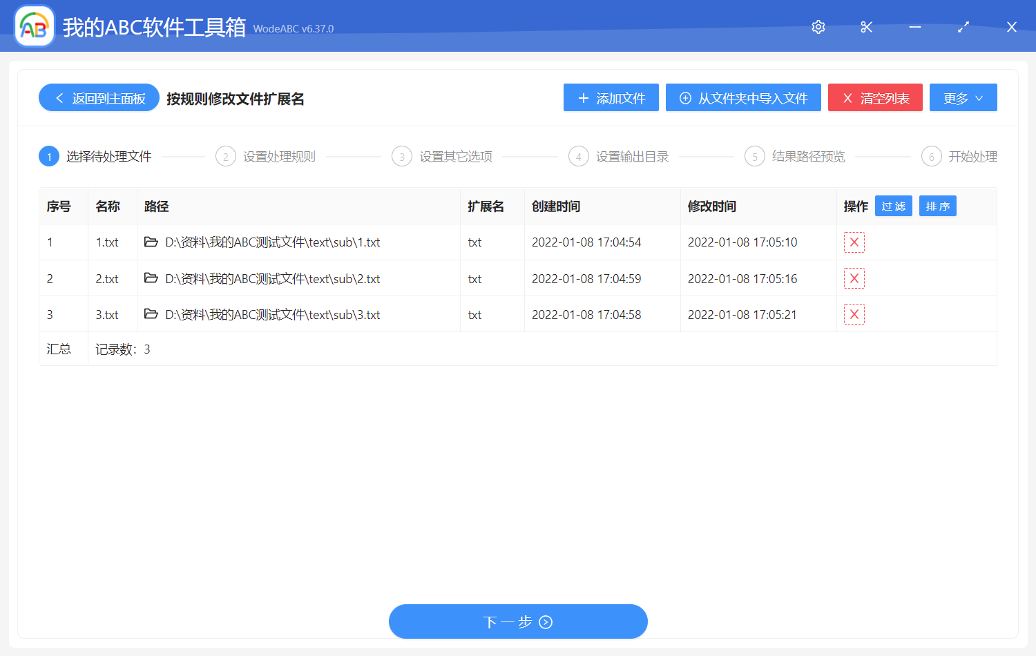Select the path cell of 3.txt row

tap(271, 314)
